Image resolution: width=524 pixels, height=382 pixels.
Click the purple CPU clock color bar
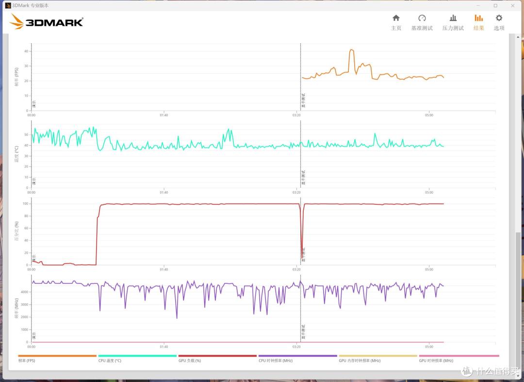pos(298,356)
